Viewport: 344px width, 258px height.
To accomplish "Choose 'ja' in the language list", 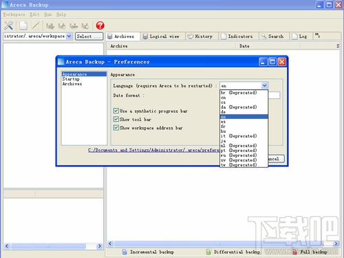I will (x=244, y=141).
